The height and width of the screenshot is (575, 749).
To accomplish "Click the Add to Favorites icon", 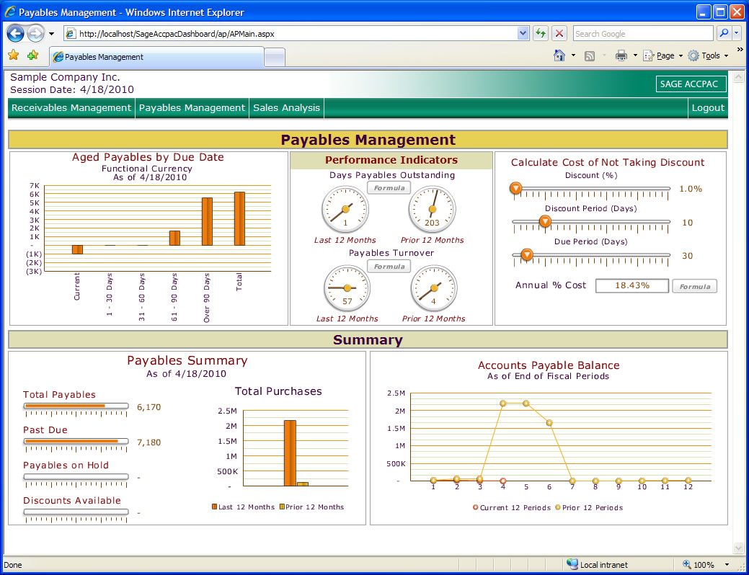I will point(32,55).
